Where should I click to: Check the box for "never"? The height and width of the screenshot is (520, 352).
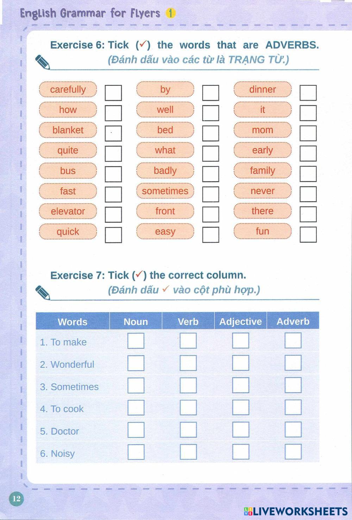pos(308,194)
